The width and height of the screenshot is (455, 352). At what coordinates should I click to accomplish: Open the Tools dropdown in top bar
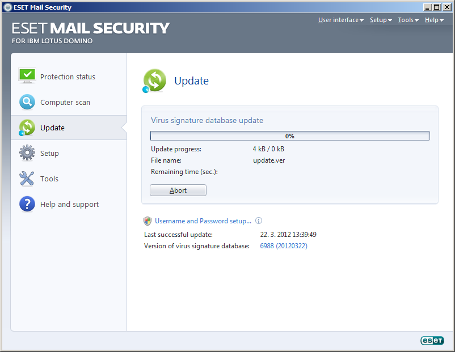(408, 20)
